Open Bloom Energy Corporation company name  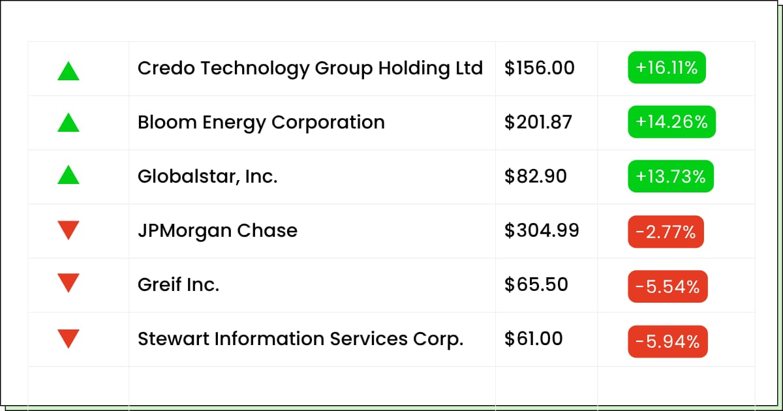pyautogui.click(x=261, y=123)
